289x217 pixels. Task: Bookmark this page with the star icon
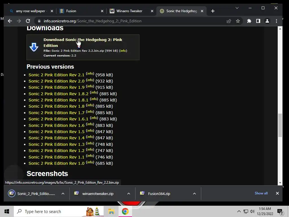pyautogui.click(x=238, y=21)
